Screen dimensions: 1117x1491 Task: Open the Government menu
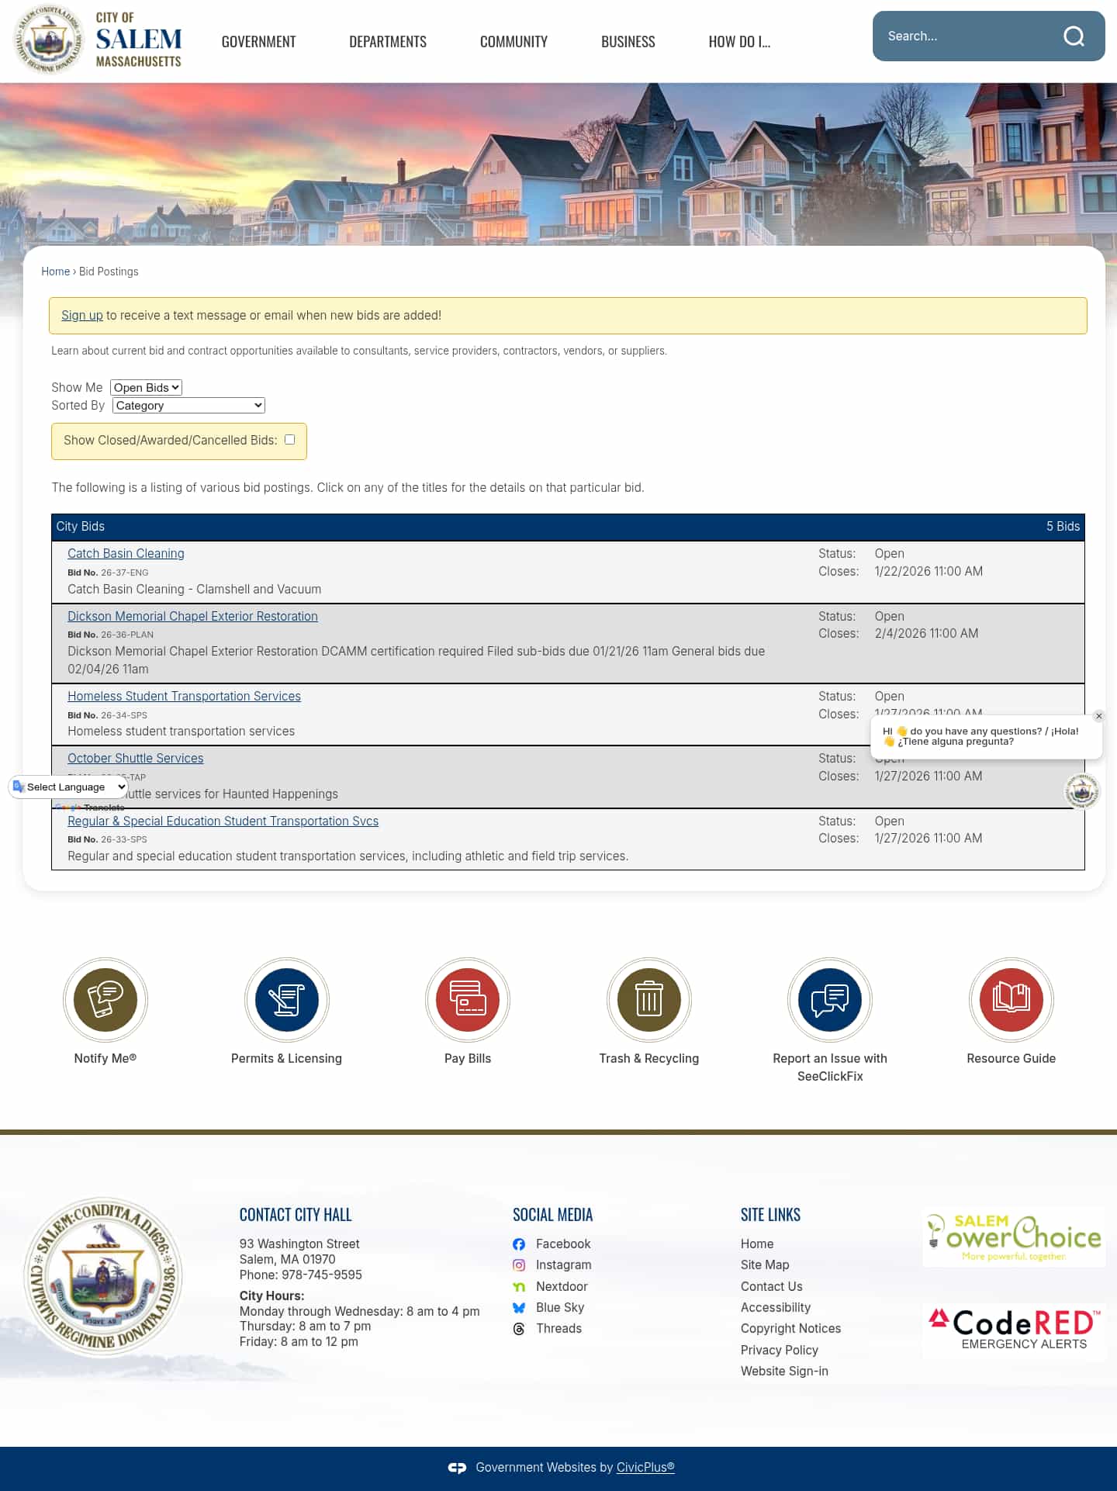(x=258, y=42)
